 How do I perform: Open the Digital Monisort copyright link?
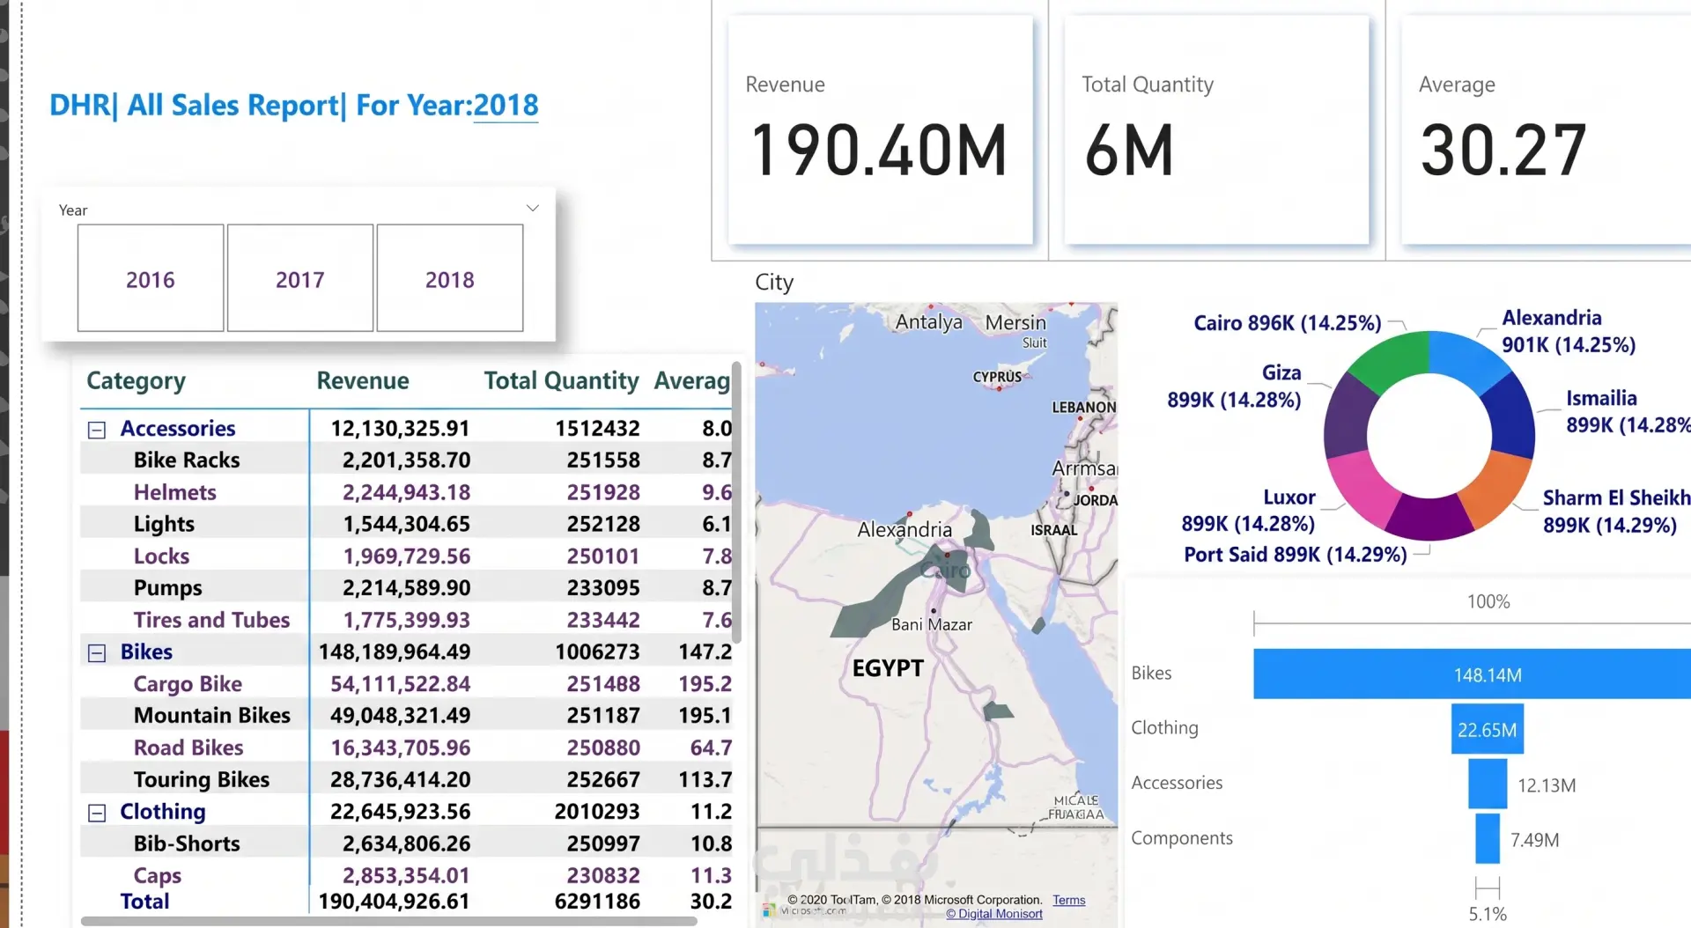[x=994, y=914]
